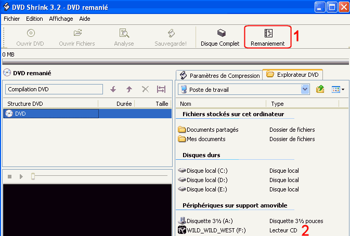
Task: Click the move up arrow icon
Action: pyautogui.click(x=129, y=89)
